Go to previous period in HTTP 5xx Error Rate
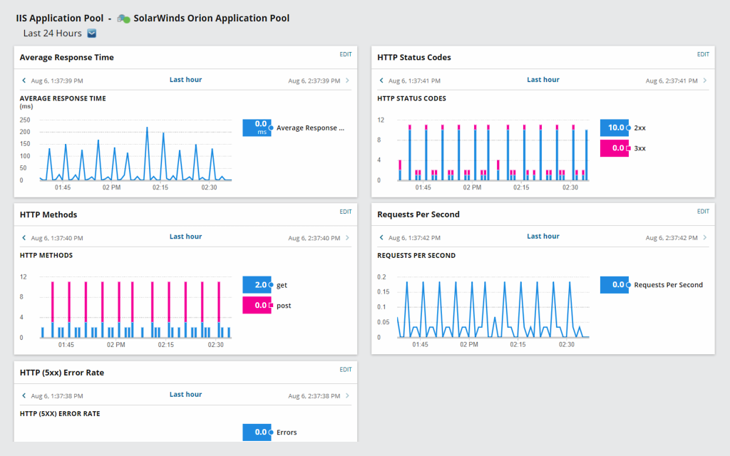This screenshot has height=456, width=730. tap(24, 396)
